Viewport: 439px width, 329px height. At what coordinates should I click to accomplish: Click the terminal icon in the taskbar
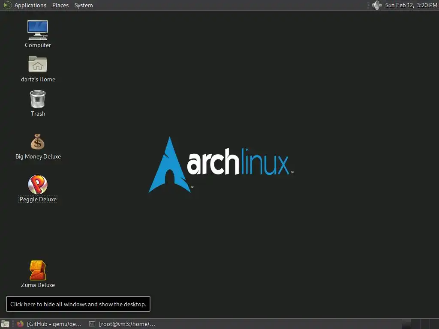point(92,324)
